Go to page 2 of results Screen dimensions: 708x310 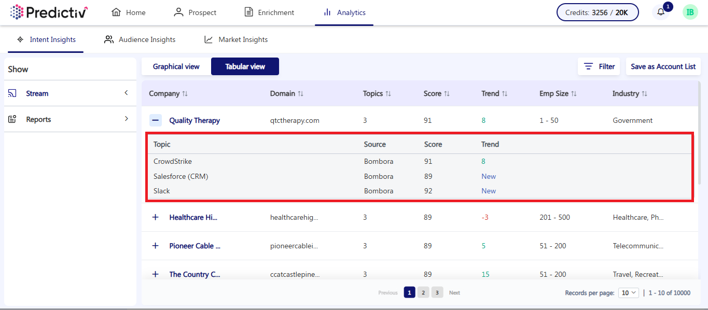tap(423, 293)
